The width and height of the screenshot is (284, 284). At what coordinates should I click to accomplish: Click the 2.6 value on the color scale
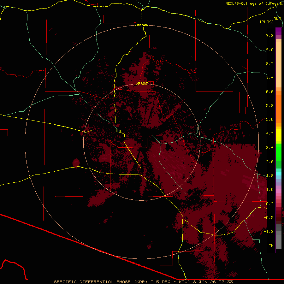tap(270, 162)
